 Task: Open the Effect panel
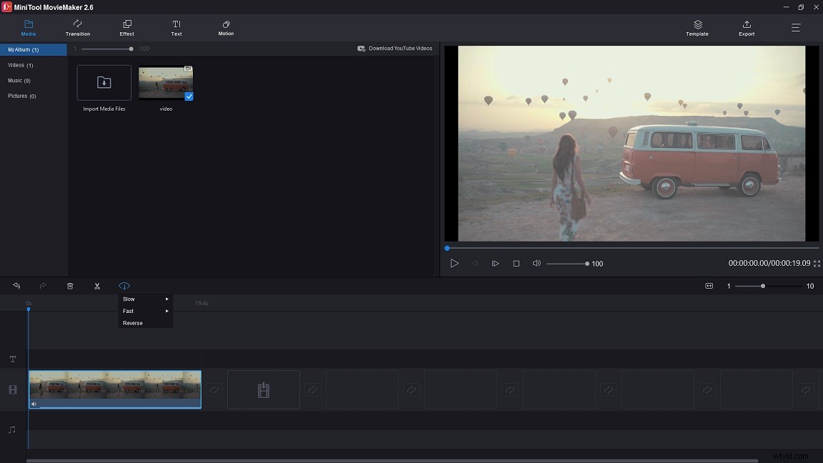(x=126, y=28)
